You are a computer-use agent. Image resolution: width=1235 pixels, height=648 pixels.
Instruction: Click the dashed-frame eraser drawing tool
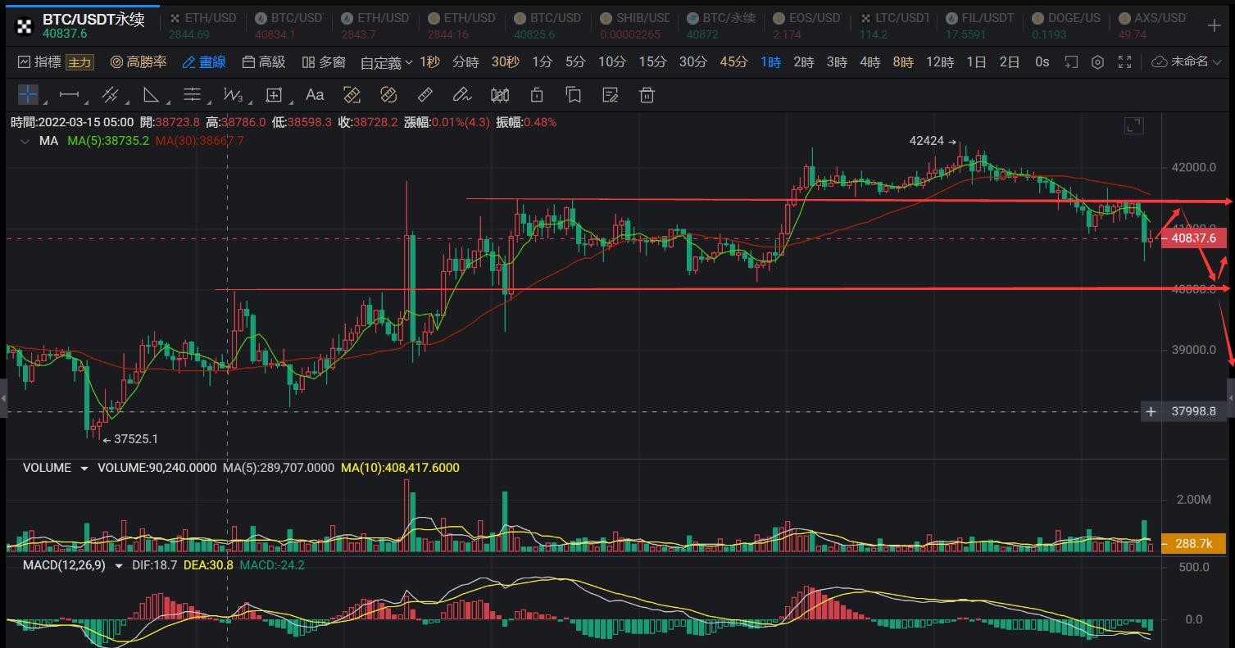click(388, 95)
